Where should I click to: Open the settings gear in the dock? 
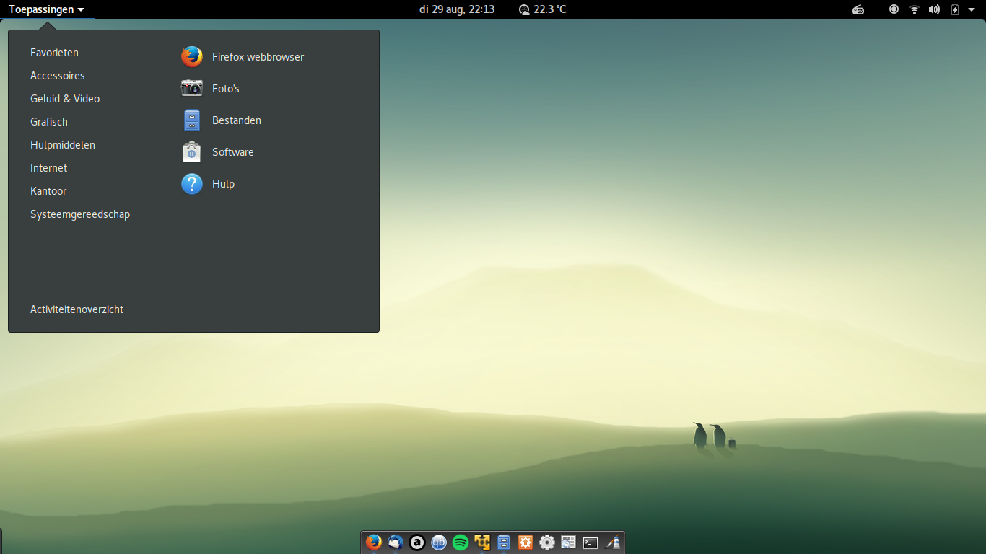click(x=547, y=542)
